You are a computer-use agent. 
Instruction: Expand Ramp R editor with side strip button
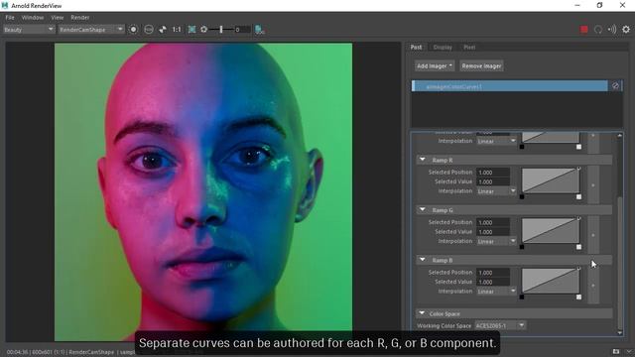click(x=593, y=185)
